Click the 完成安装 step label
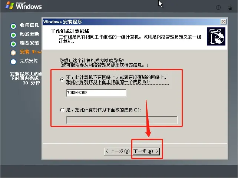 click(x=29, y=61)
